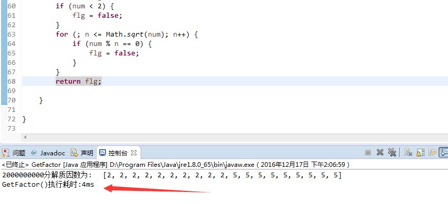Click the blue change marker beside line 65

tap(4, 53)
